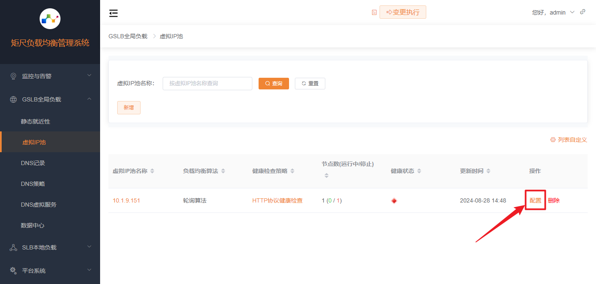Select 数据中心 in the sidebar
This screenshot has width=596, height=284.
pos(34,225)
